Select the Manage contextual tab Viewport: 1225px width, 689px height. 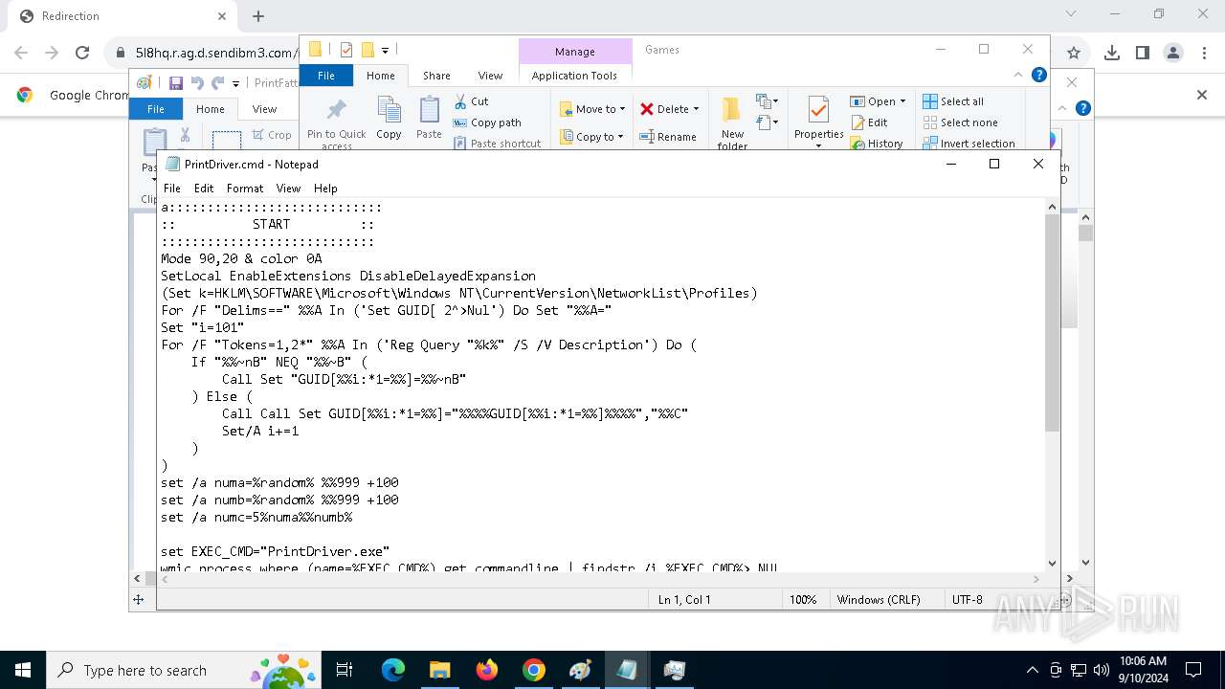click(574, 52)
